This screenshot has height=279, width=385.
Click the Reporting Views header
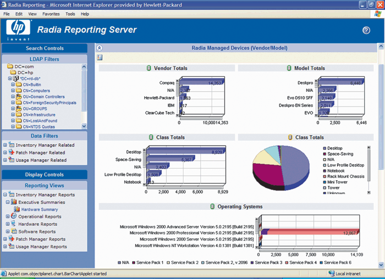click(45, 185)
